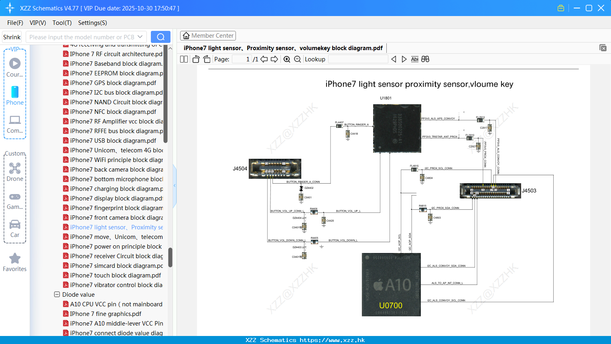Select the iPhone7 light sensor PDF tab
This screenshot has height=344, width=611.
(x=283, y=48)
